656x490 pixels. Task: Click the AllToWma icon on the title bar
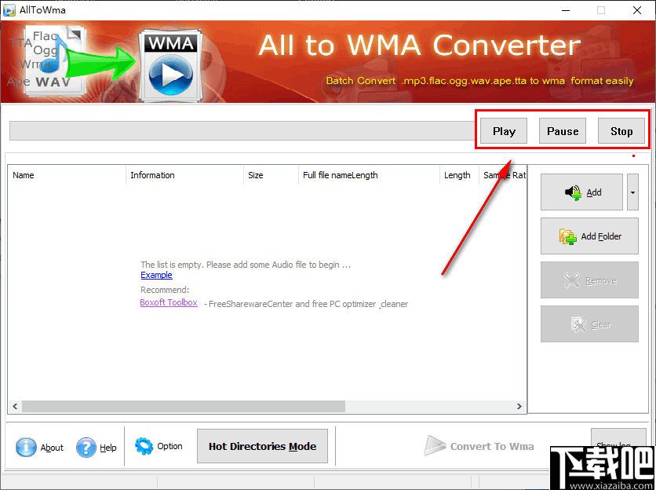pos(9,10)
